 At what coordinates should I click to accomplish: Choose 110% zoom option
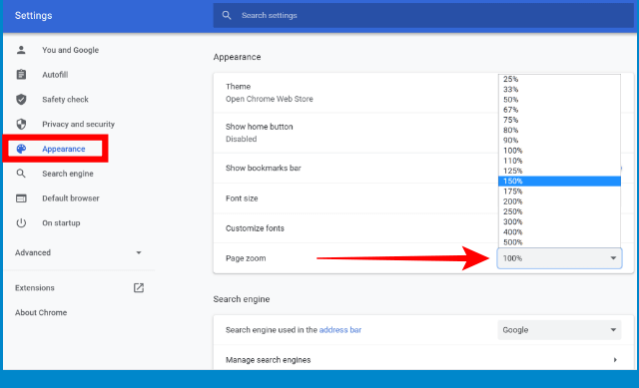559,161
